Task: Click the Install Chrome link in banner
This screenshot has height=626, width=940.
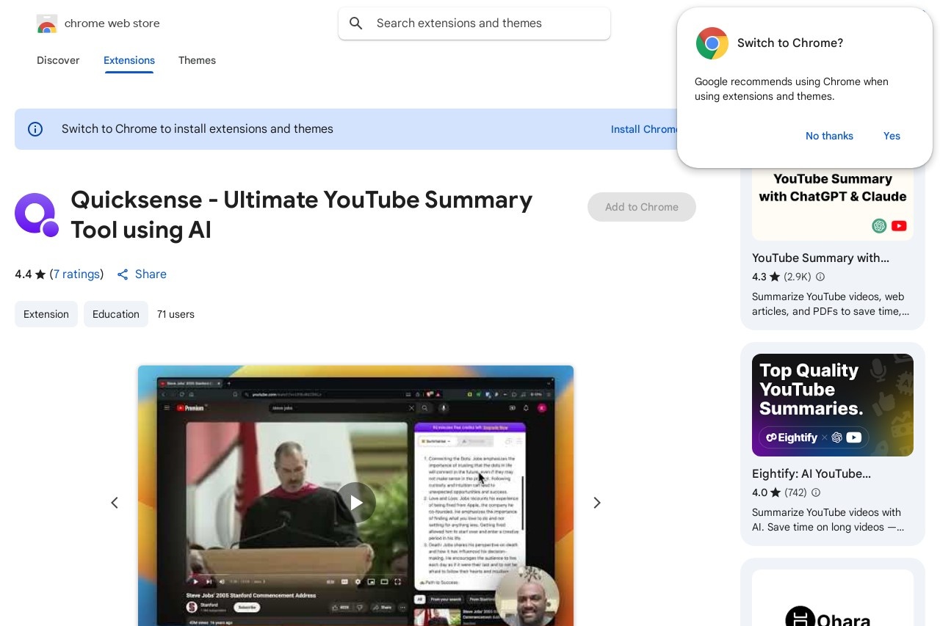Action: tap(643, 129)
